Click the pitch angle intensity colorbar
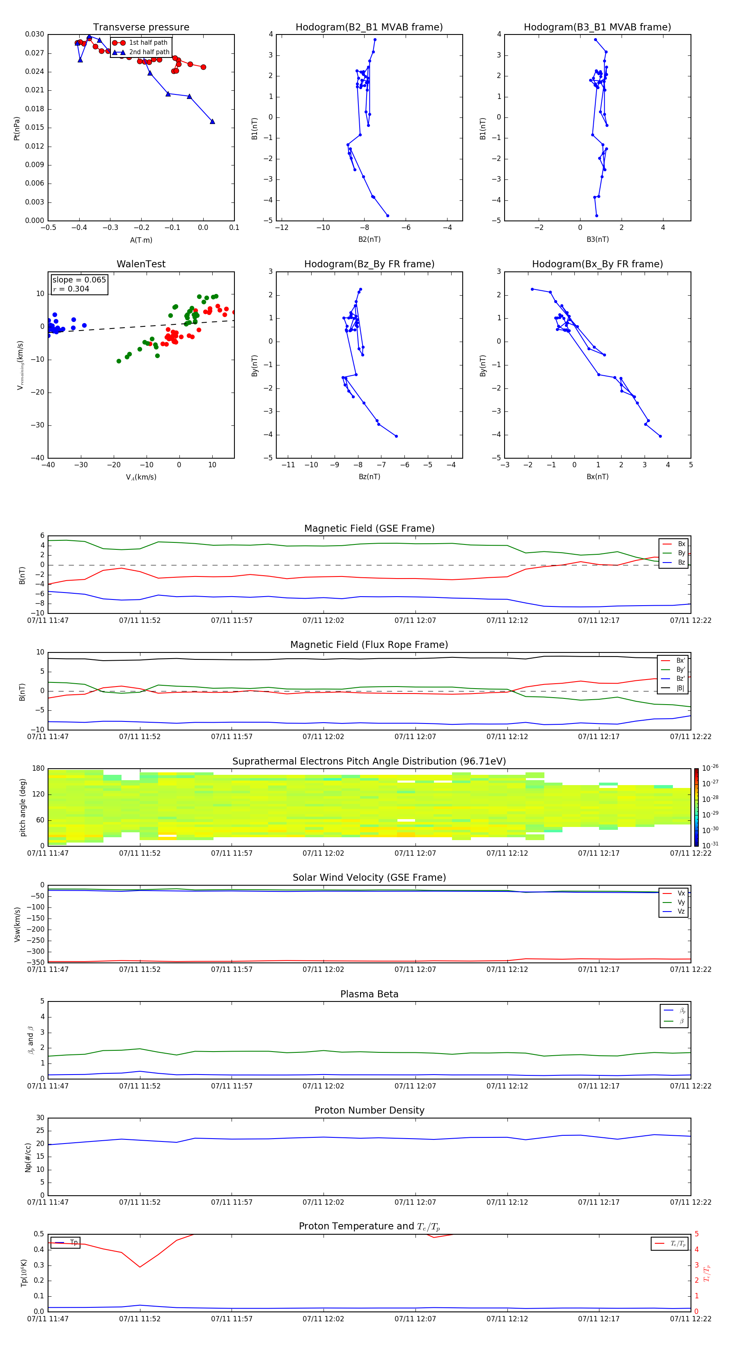 tap(696, 807)
